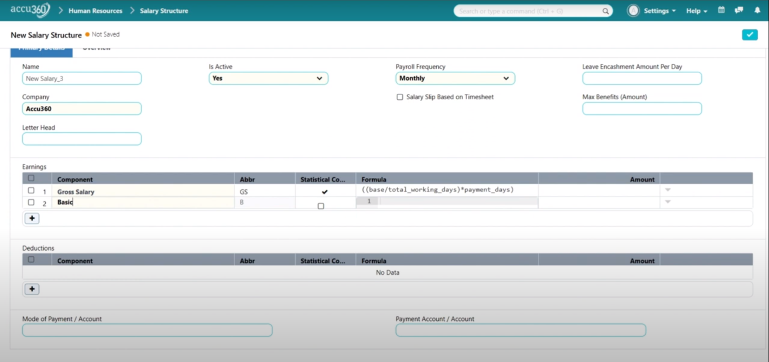Screen dimensions: 769x362
Task: Click Earnings Component column header
Action: pos(143,179)
